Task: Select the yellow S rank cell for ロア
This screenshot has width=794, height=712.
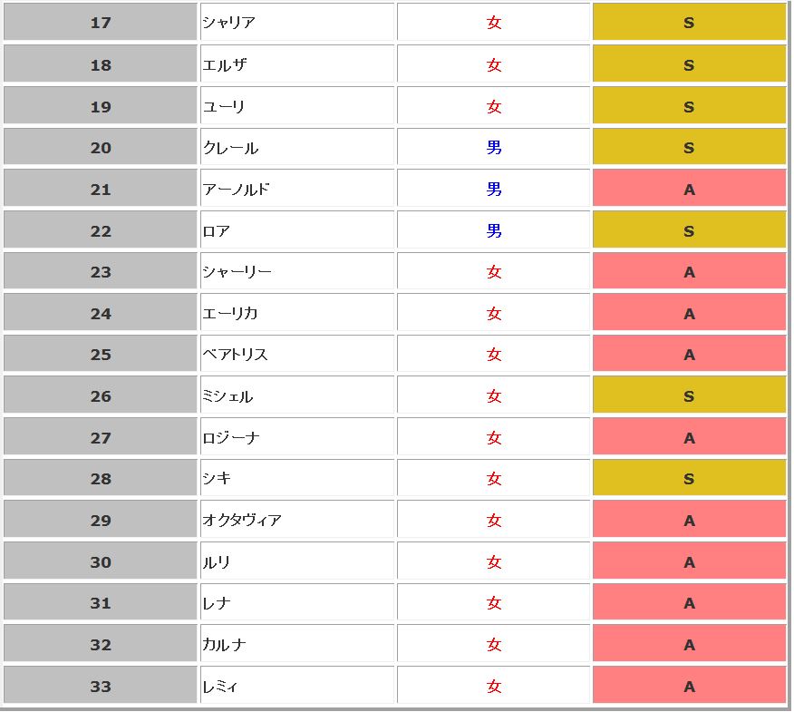Action: click(x=689, y=230)
